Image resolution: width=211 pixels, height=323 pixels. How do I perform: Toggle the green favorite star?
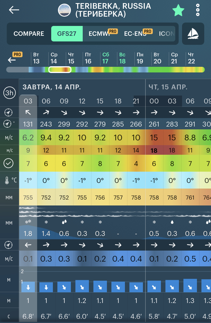[178, 10]
